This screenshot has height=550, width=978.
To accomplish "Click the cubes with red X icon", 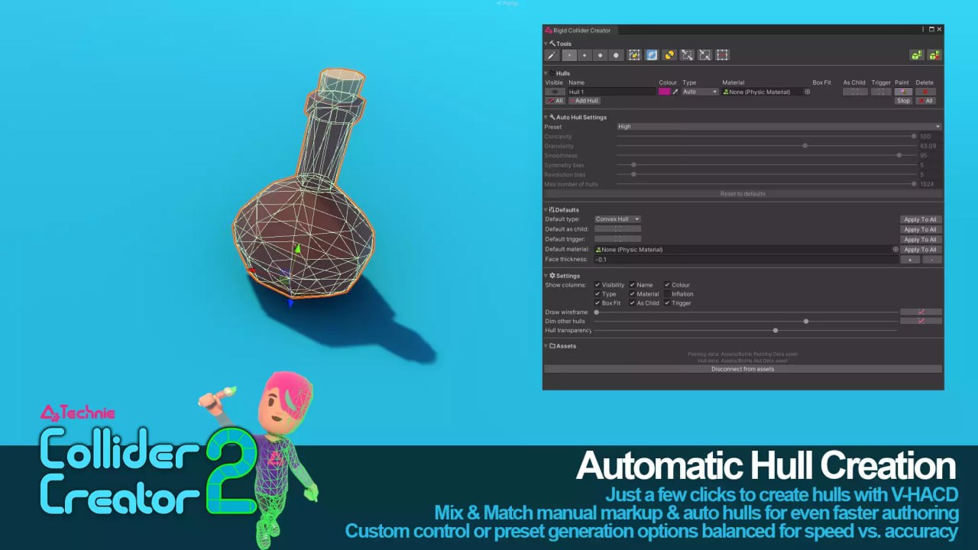I will click(x=934, y=55).
